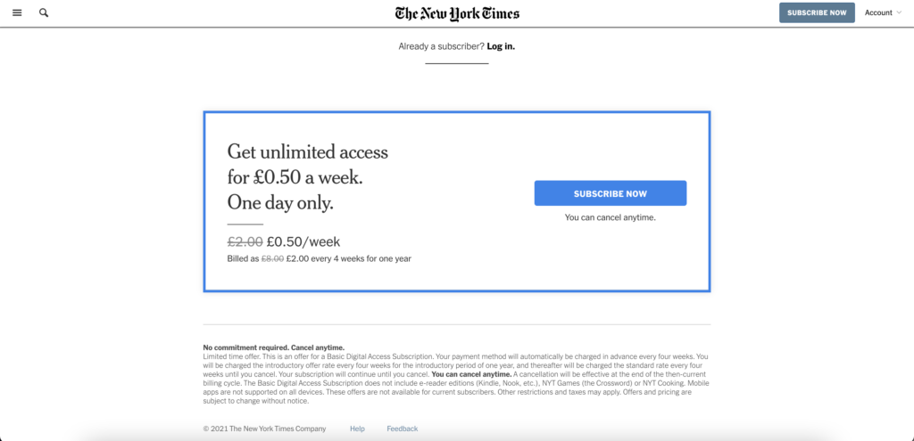Image resolution: width=914 pixels, height=441 pixels.
Task: Click the 'Billed as' four-week billing line
Action: coord(320,259)
